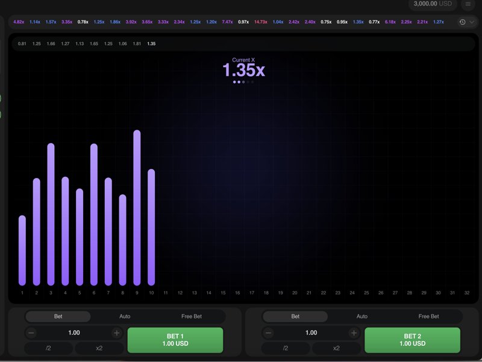Click the chart bar above axis label 10

point(151,227)
